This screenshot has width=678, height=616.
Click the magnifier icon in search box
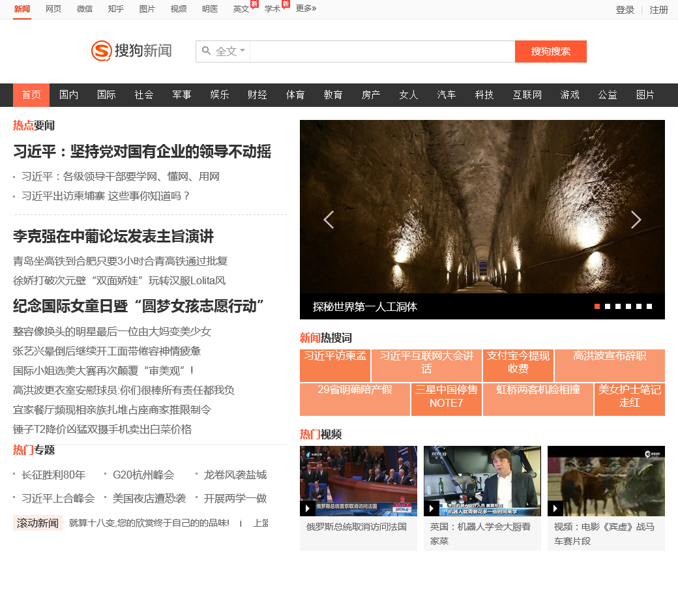tap(206, 51)
